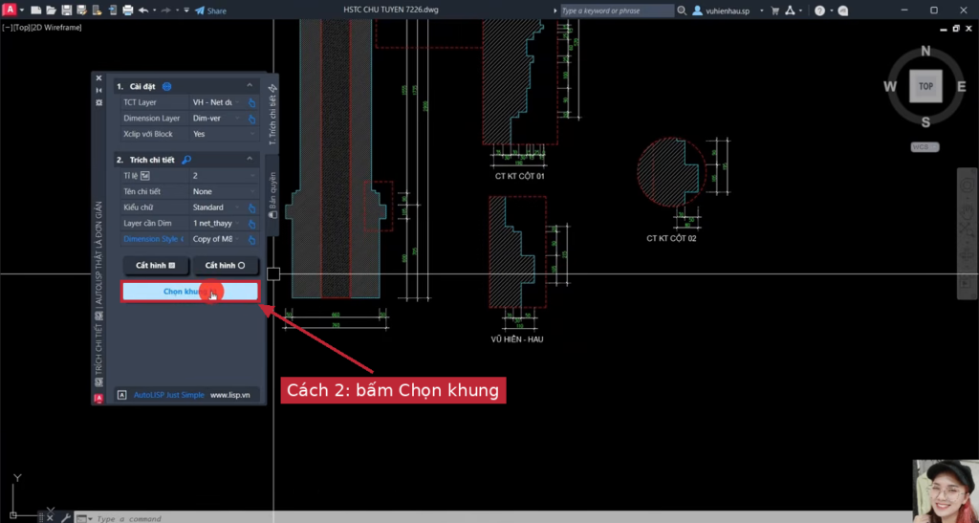
Task: Collapse the Cài đặt section
Action: pyautogui.click(x=250, y=85)
